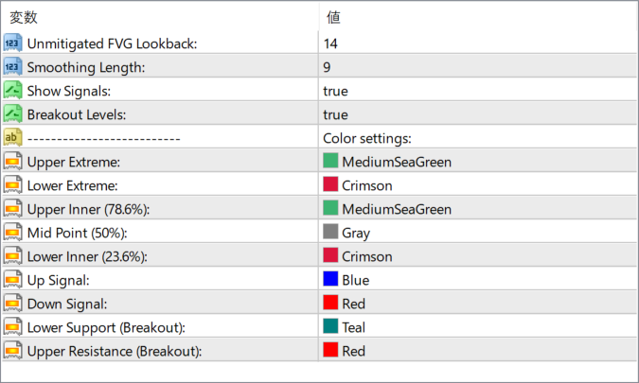
Task: Click the integer icon beside Unmitigated FVG Lookback
Action: click(x=12, y=44)
